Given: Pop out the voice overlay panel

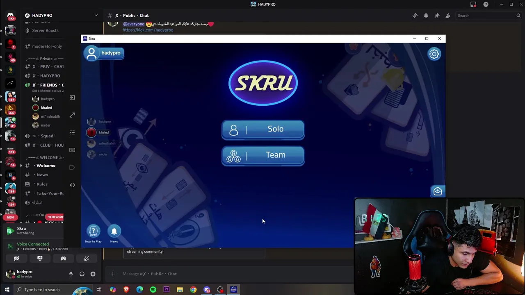Looking at the screenshot, I should [72, 98].
